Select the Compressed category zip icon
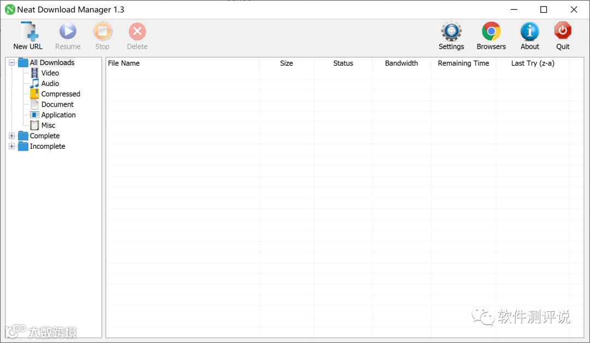The width and height of the screenshot is (590, 343). 34,94
